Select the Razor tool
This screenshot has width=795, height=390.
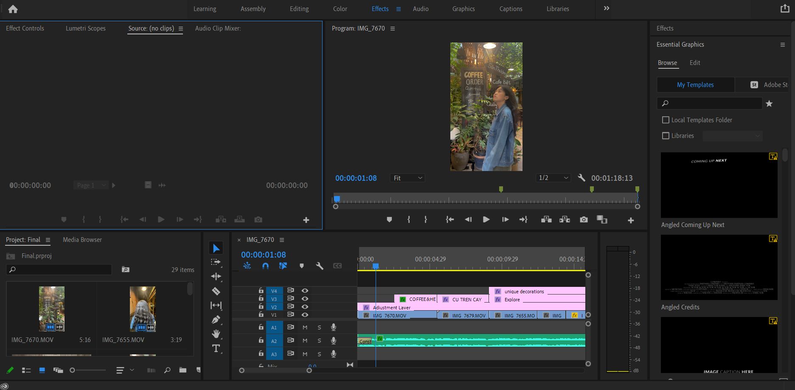click(216, 291)
